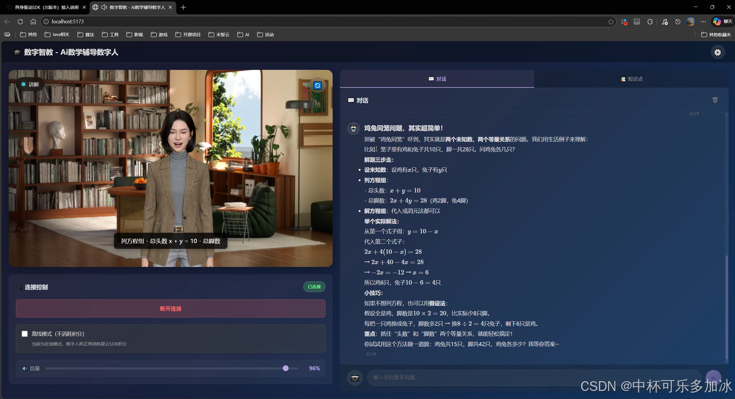The width and height of the screenshot is (735, 399).
Task: Click the assistant avatar icon in the chat
Action: point(354,129)
